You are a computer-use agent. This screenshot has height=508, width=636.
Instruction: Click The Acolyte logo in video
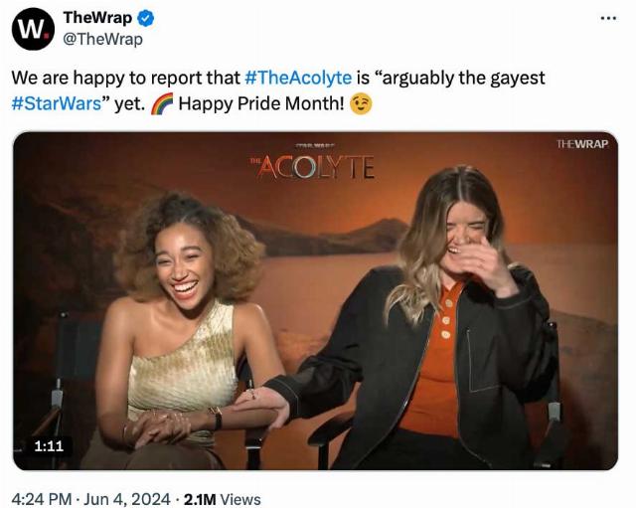click(313, 162)
